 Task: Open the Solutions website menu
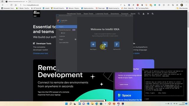click(115, 14)
